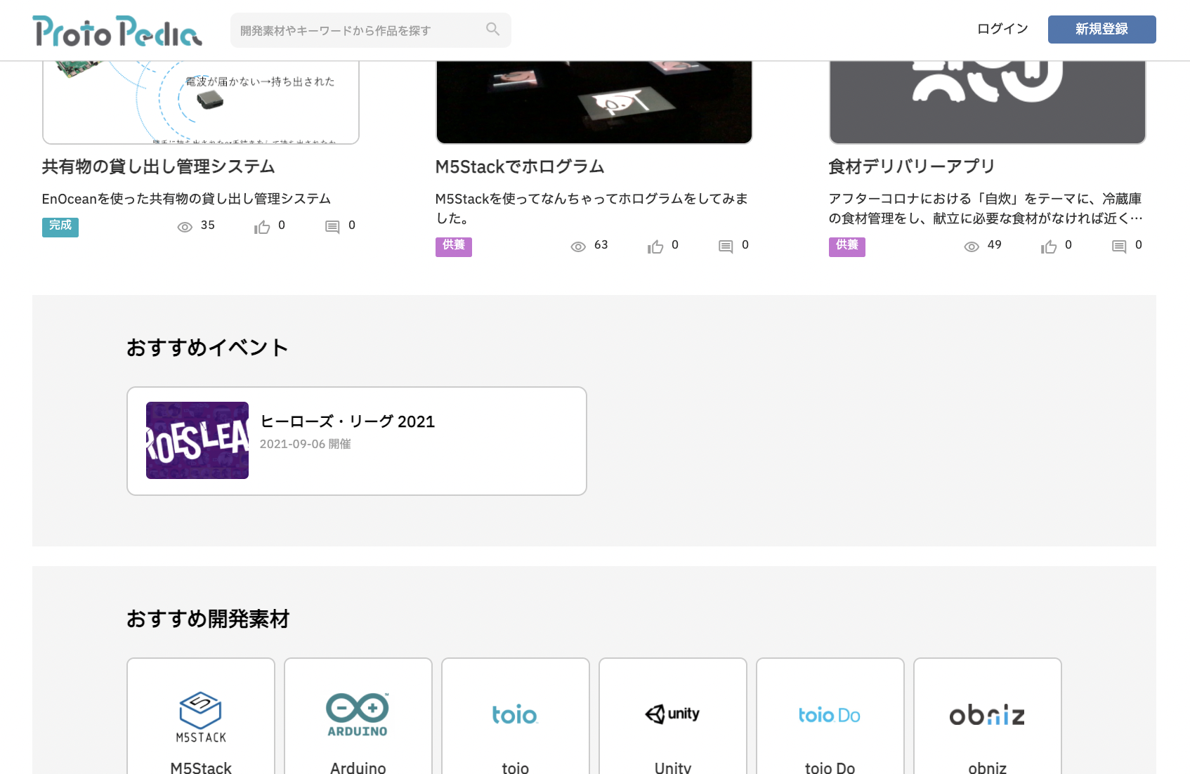The image size is (1190, 774).
Task: Click the おすすめイベント heading
Action: [207, 348]
